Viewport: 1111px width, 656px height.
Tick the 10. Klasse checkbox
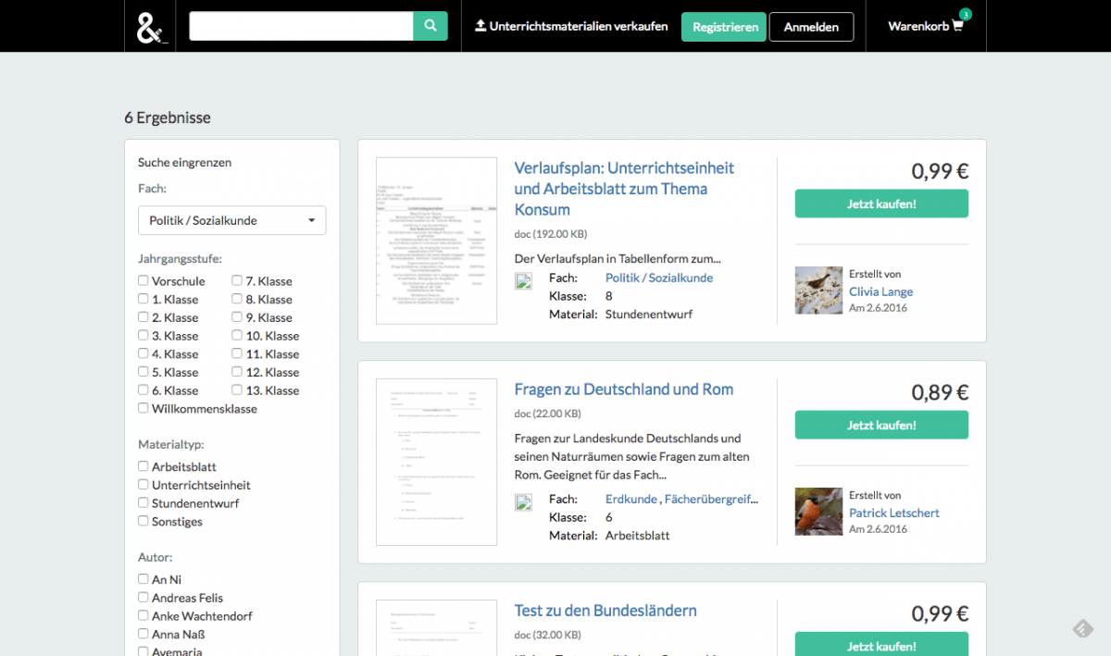pyautogui.click(x=237, y=335)
